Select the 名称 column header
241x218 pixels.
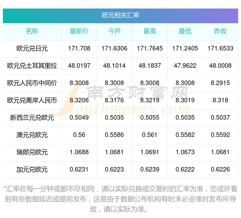tap(32, 31)
